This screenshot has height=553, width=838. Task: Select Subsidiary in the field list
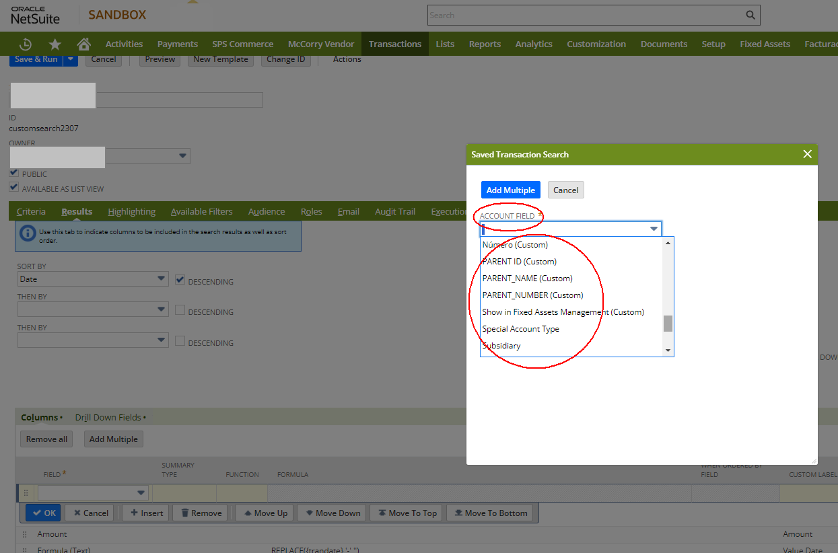point(501,345)
